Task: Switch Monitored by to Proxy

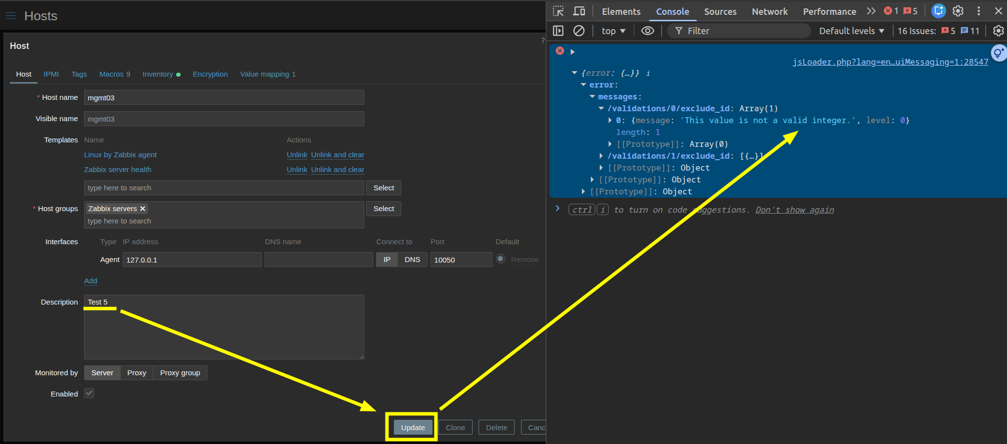Action: point(137,373)
